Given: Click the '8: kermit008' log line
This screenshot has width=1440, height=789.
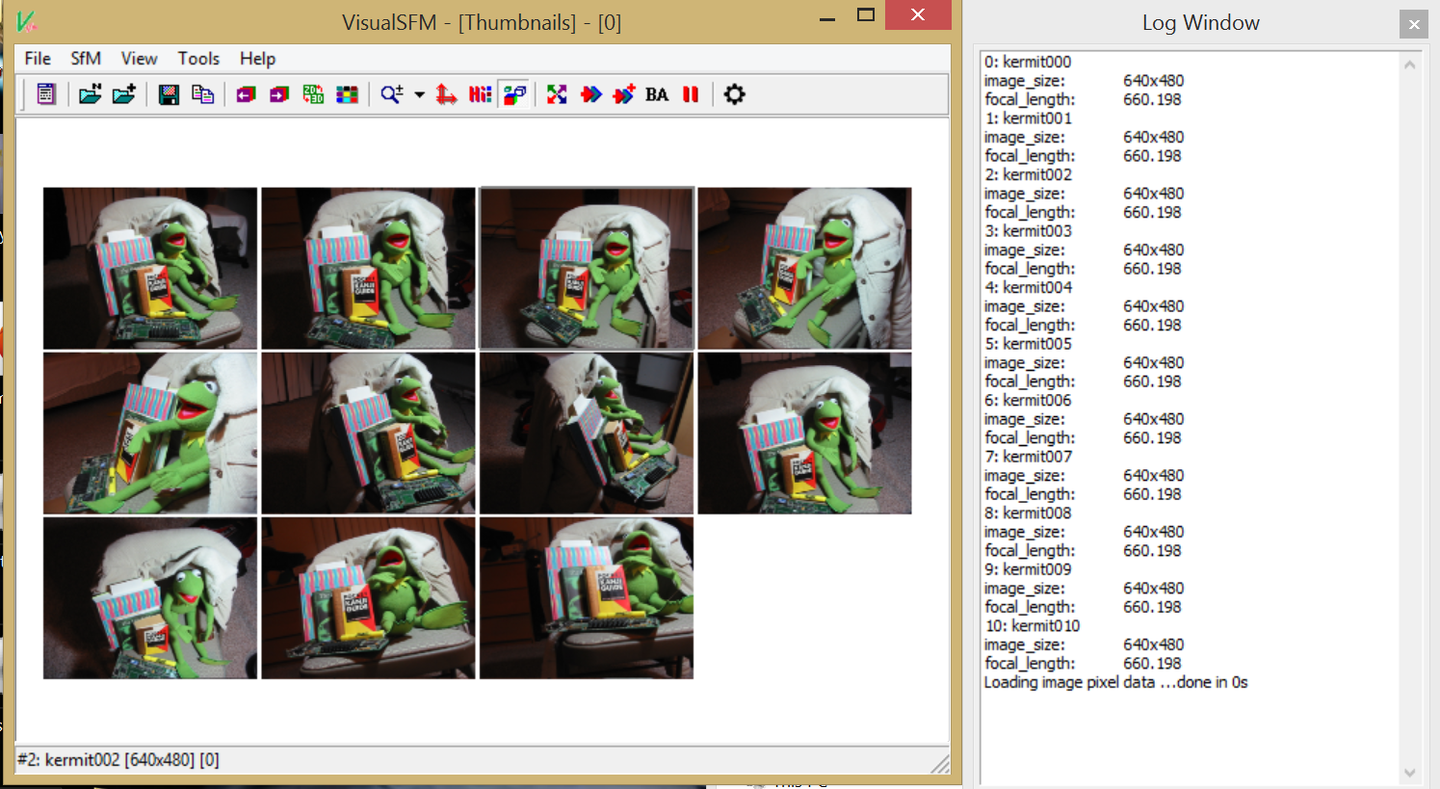Looking at the screenshot, I should 1028,513.
